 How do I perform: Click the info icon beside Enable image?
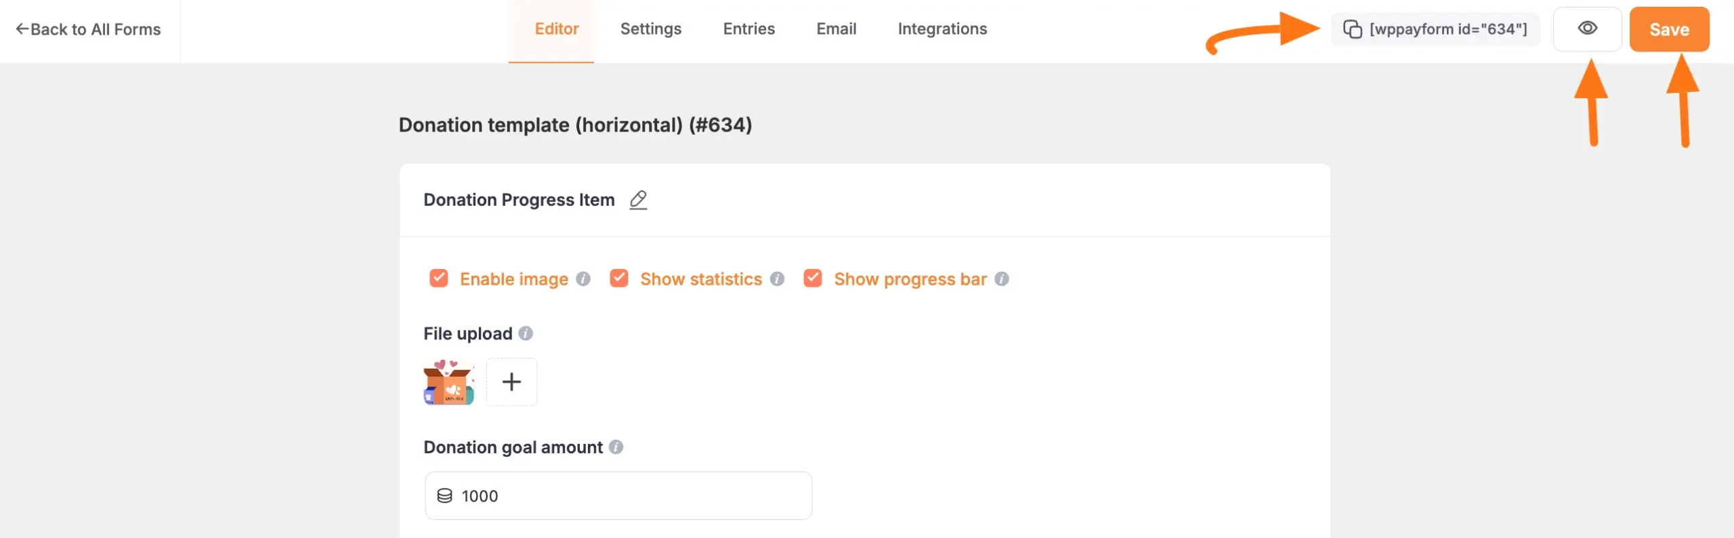tap(584, 278)
